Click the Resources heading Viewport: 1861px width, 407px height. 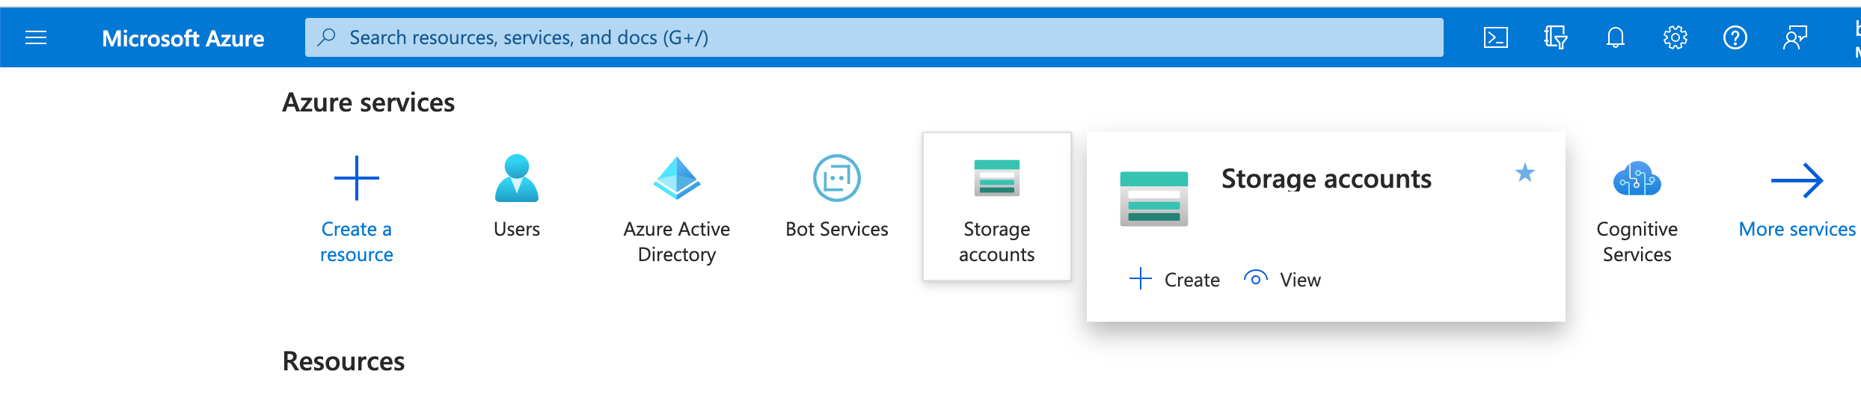[x=343, y=361]
